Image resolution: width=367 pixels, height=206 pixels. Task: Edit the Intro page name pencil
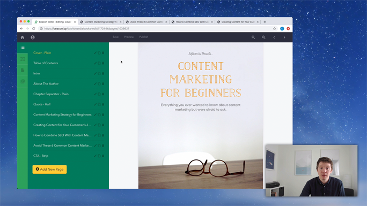point(95,73)
